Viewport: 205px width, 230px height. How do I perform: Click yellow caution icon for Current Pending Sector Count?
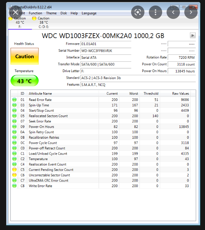pyautogui.click(x=14, y=170)
